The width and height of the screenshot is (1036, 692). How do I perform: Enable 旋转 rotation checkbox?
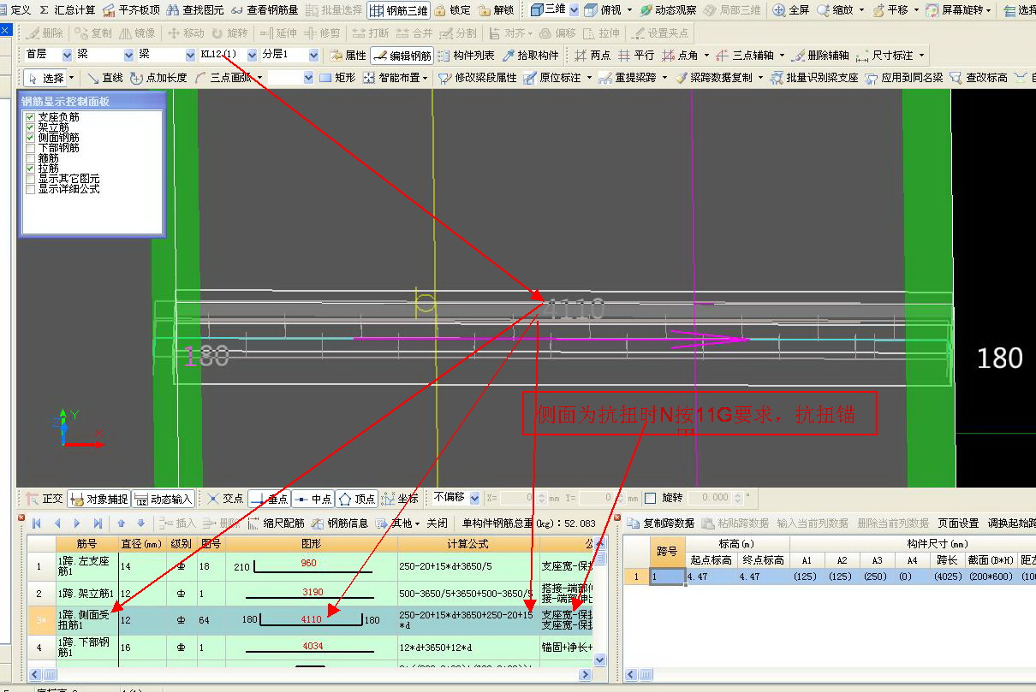pos(650,498)
